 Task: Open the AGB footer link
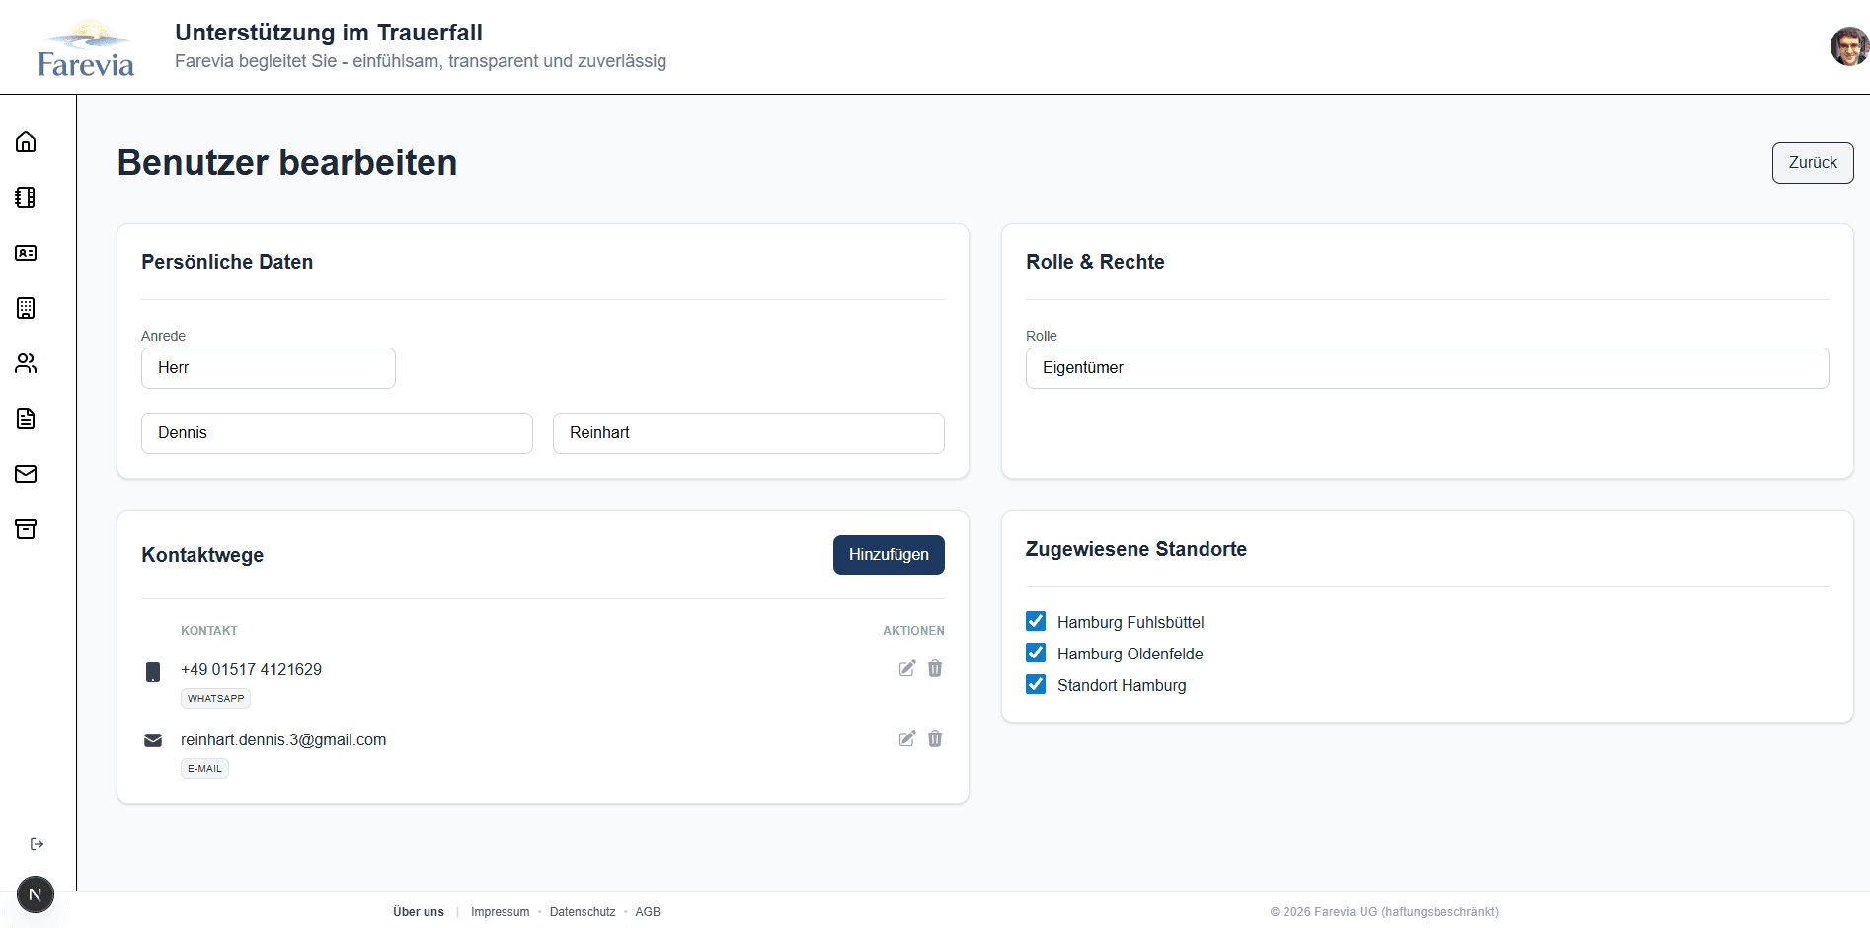coord(648,912)
